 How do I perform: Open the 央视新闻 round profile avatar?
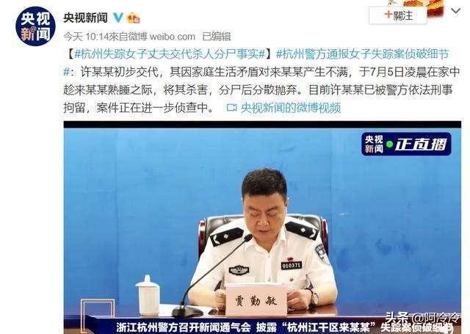(x=35, y=26)
